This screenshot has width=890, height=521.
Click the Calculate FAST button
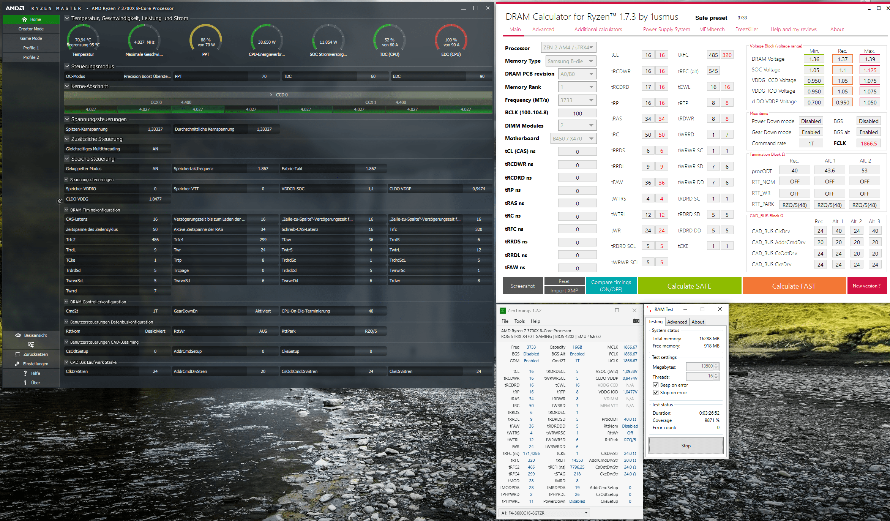[794, 286]
